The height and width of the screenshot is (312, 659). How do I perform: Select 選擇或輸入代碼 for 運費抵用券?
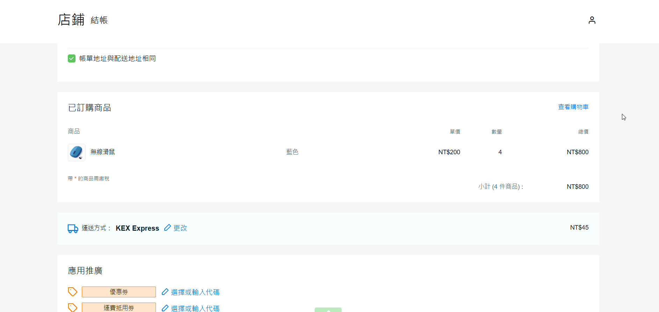pyautogui.click(x=195, y=308)
